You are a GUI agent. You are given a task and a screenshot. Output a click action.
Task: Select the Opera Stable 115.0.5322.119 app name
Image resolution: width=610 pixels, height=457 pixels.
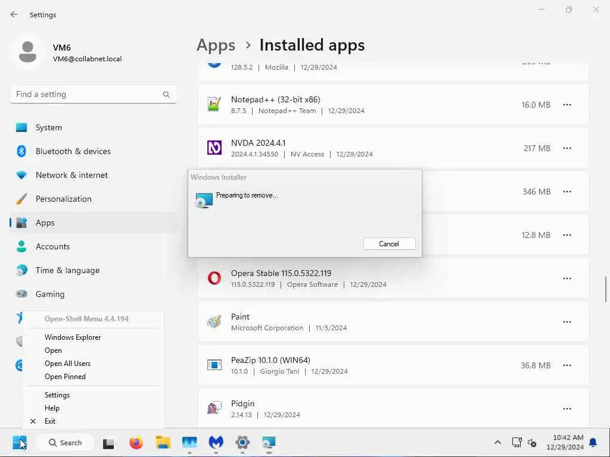[281, 273]
